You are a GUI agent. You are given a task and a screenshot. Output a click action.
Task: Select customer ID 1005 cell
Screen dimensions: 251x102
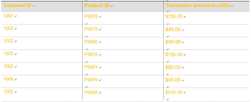click(42, 94)
